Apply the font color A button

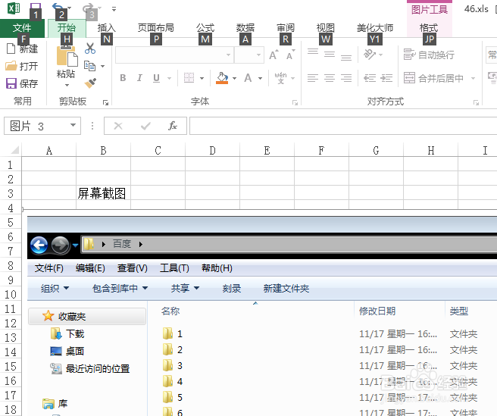tap(248, 78)
